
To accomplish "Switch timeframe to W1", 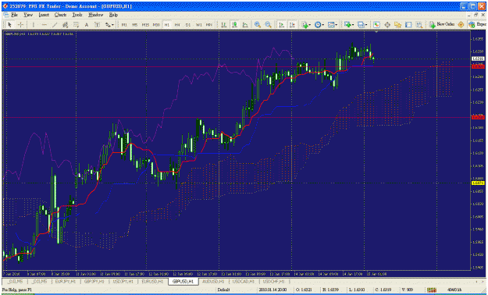I will pyautogui.click(x=198, y=25).
